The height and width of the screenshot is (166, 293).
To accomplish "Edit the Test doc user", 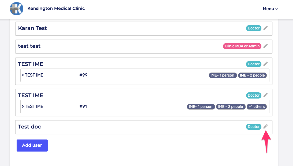I will pos(265,126).
